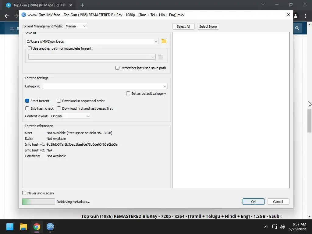Close the add torrent dialog
Viewport: 312px width, 234px height.
(x=288, y=15)
